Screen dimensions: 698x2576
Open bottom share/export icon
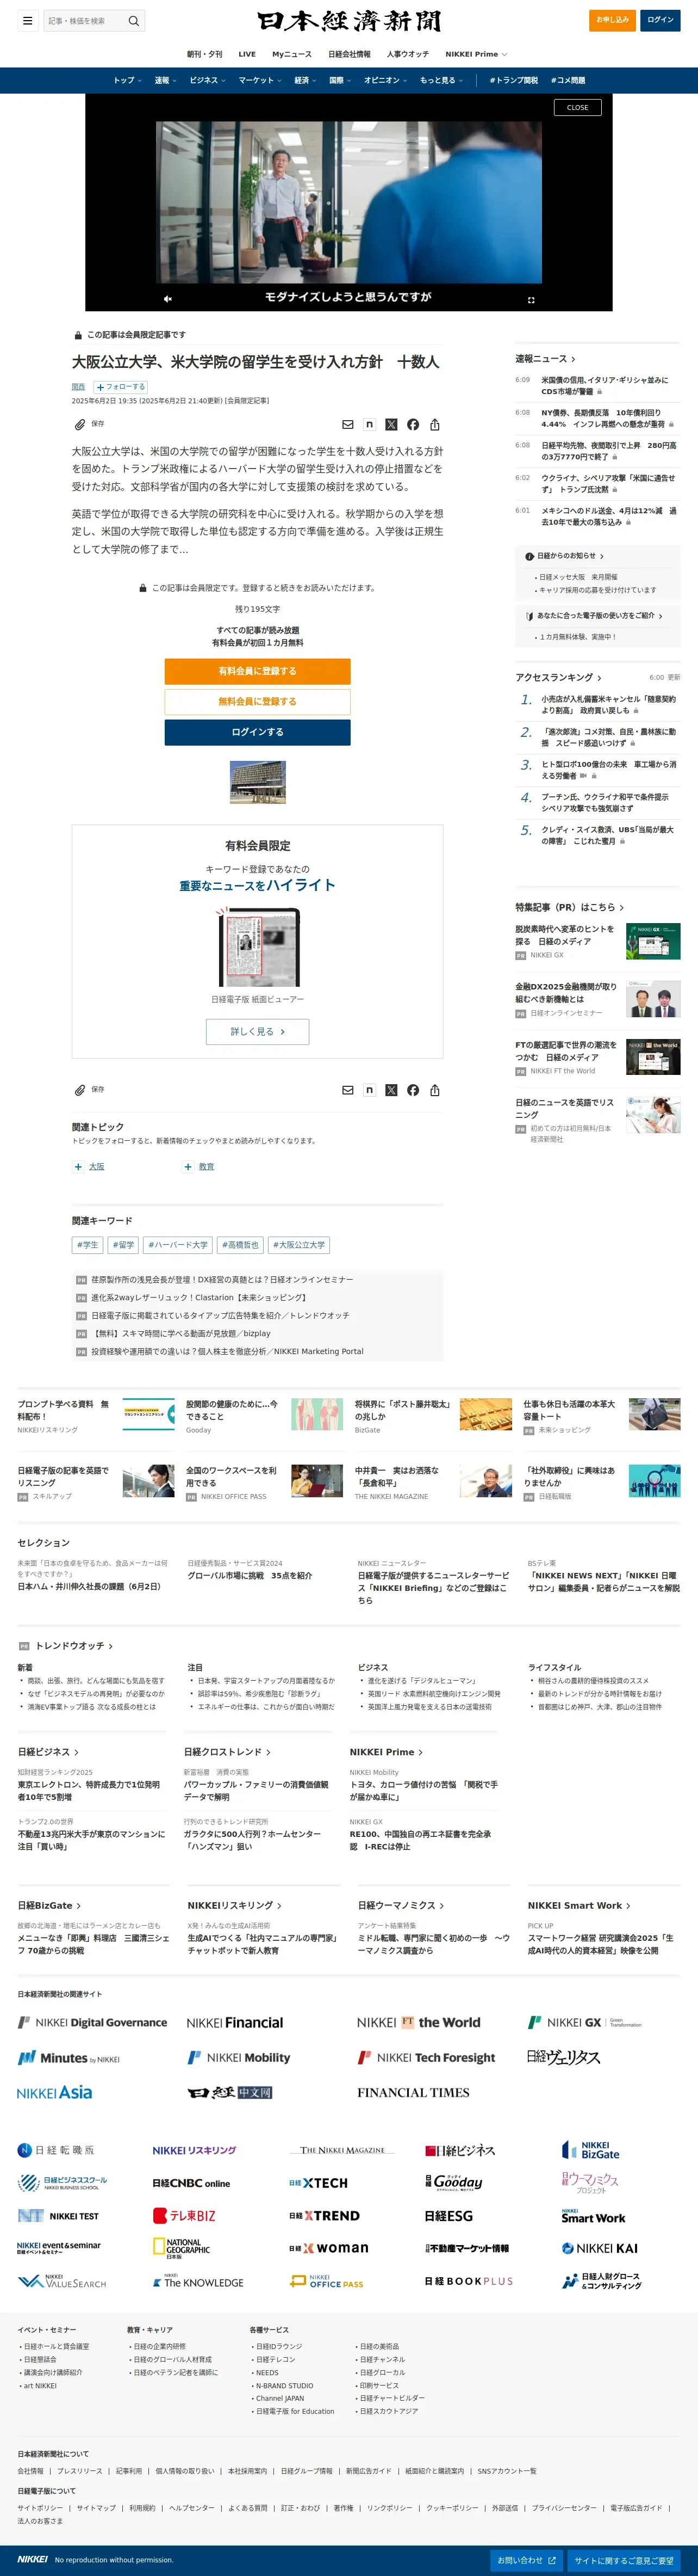coord(434,1090)
